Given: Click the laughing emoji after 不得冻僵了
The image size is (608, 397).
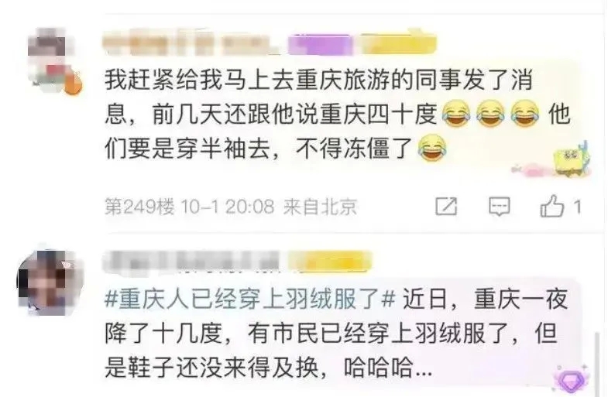Looking at the screenshot, I should click(x=432, y=148).
